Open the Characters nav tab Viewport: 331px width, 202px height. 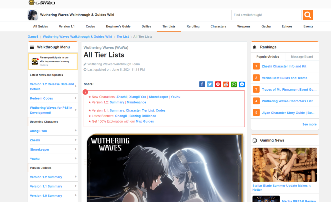[x=218, y=26]
